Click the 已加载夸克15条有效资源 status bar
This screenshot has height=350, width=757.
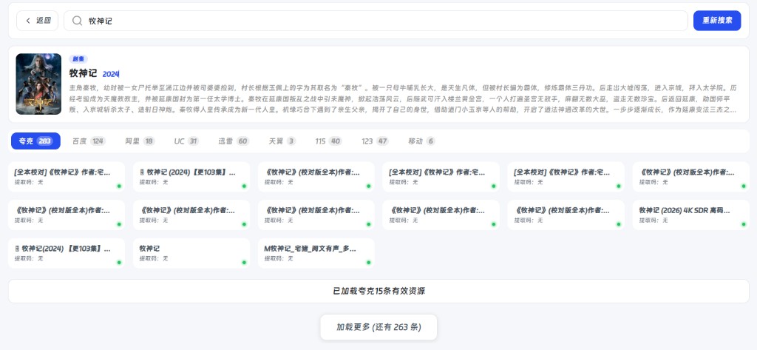[x=378, y=291]
